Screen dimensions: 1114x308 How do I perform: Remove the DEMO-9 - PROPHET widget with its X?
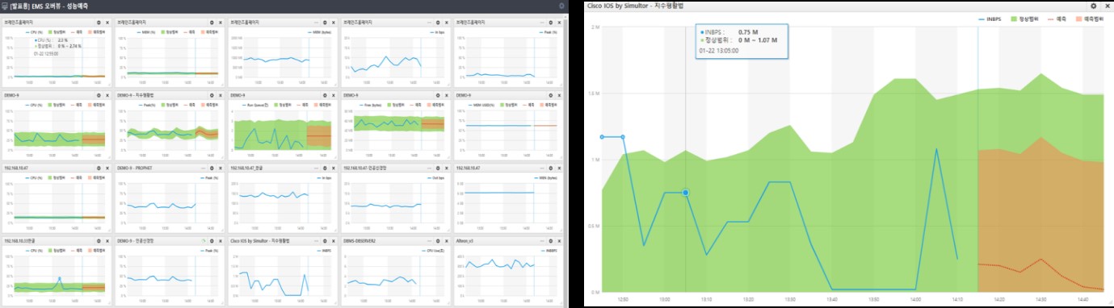point(220,168)
